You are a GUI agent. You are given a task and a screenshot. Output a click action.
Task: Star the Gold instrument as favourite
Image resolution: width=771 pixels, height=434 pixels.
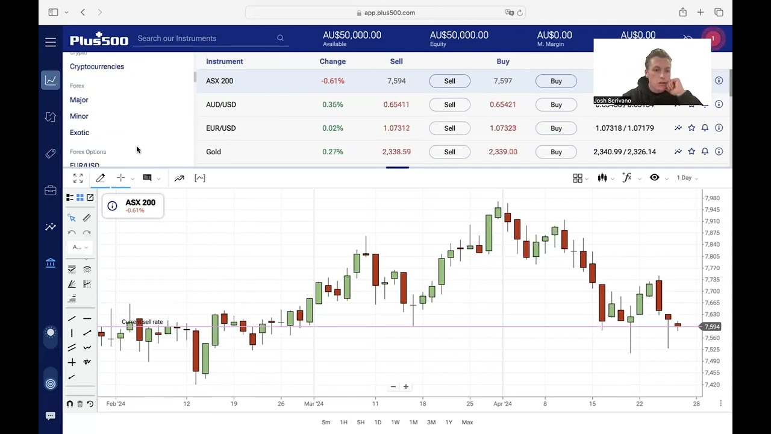tap(691, 152)
